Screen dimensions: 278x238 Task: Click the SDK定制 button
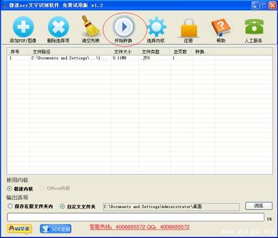tap(56, 229)
